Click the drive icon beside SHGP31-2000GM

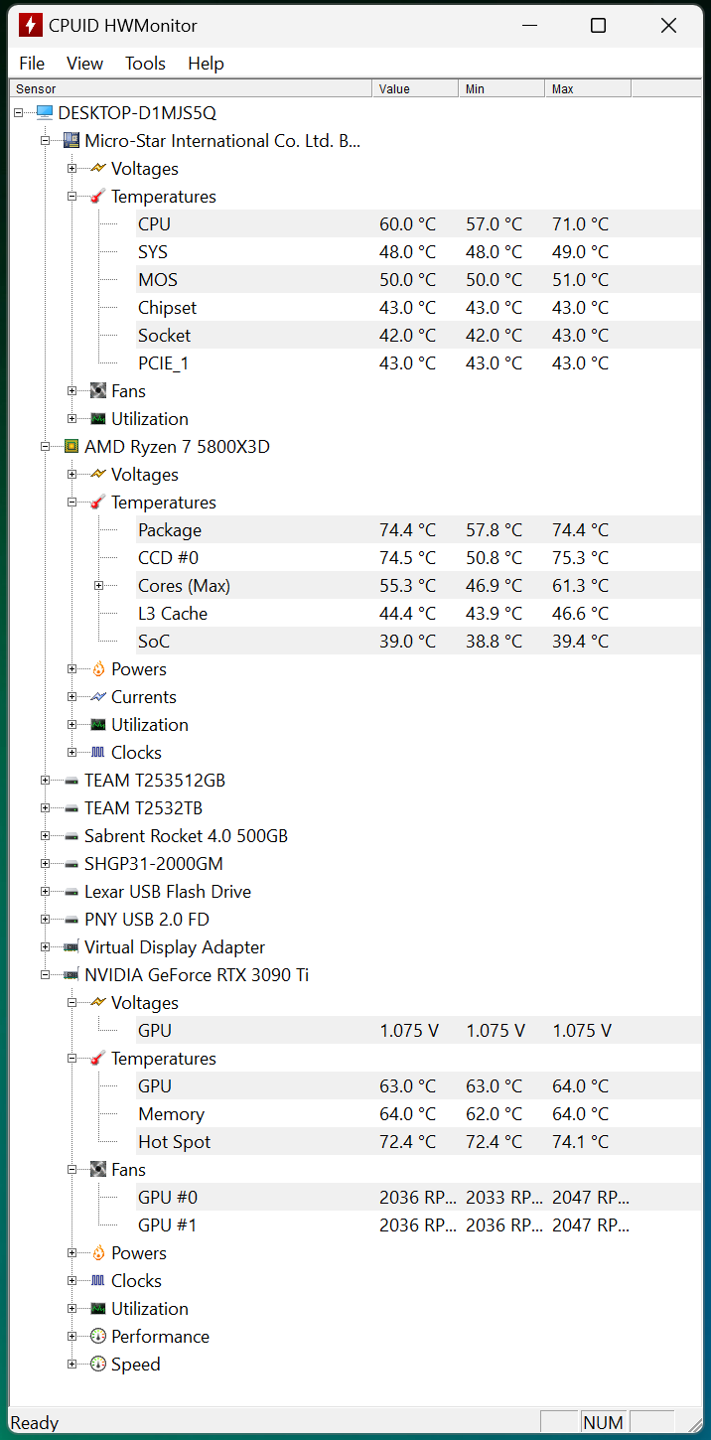pos(71,864)
